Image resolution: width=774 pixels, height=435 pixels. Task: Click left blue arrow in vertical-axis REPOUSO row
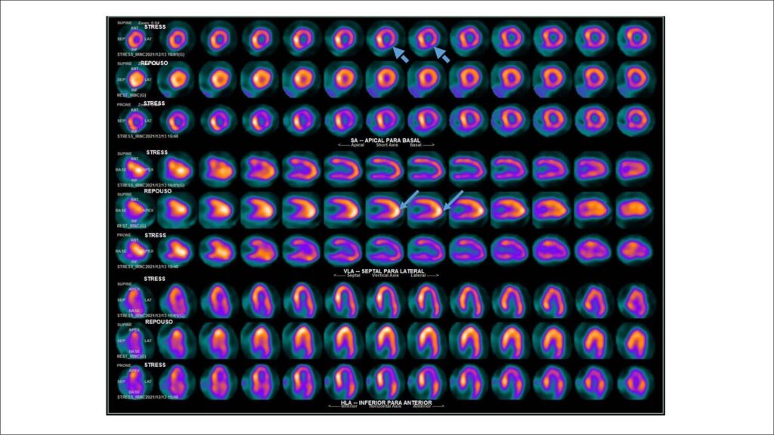pyautogui.click(x=411, y=199)
